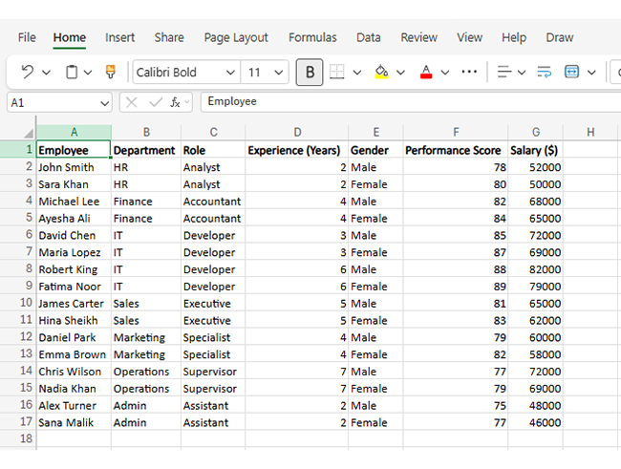Open the fill color picker arrow
Screen dimensions: 621x469
[401, 73]
